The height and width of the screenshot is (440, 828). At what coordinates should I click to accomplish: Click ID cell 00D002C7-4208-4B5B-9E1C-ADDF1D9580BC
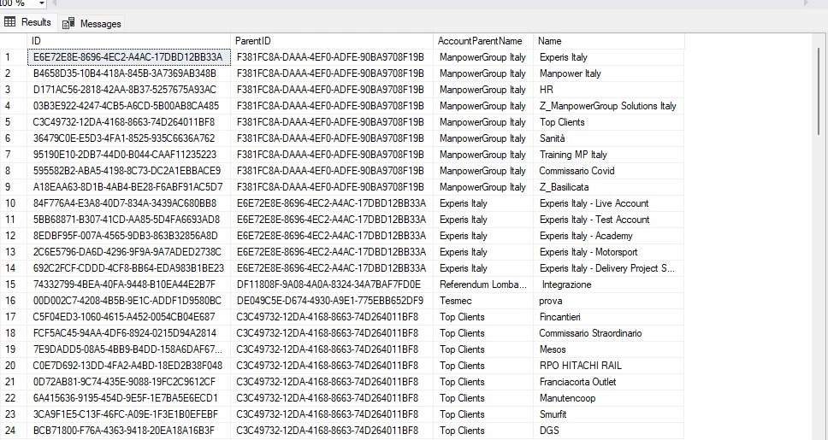click(x=128, y=301)
